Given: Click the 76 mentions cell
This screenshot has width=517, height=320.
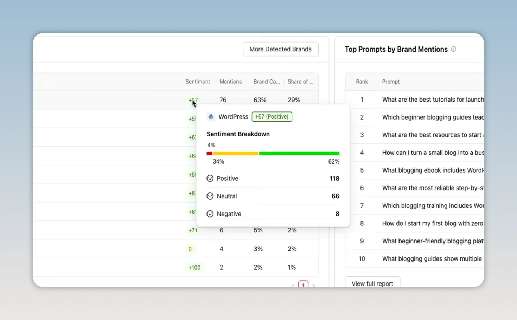Looking at the screenshot, I should tap(223, 100).
